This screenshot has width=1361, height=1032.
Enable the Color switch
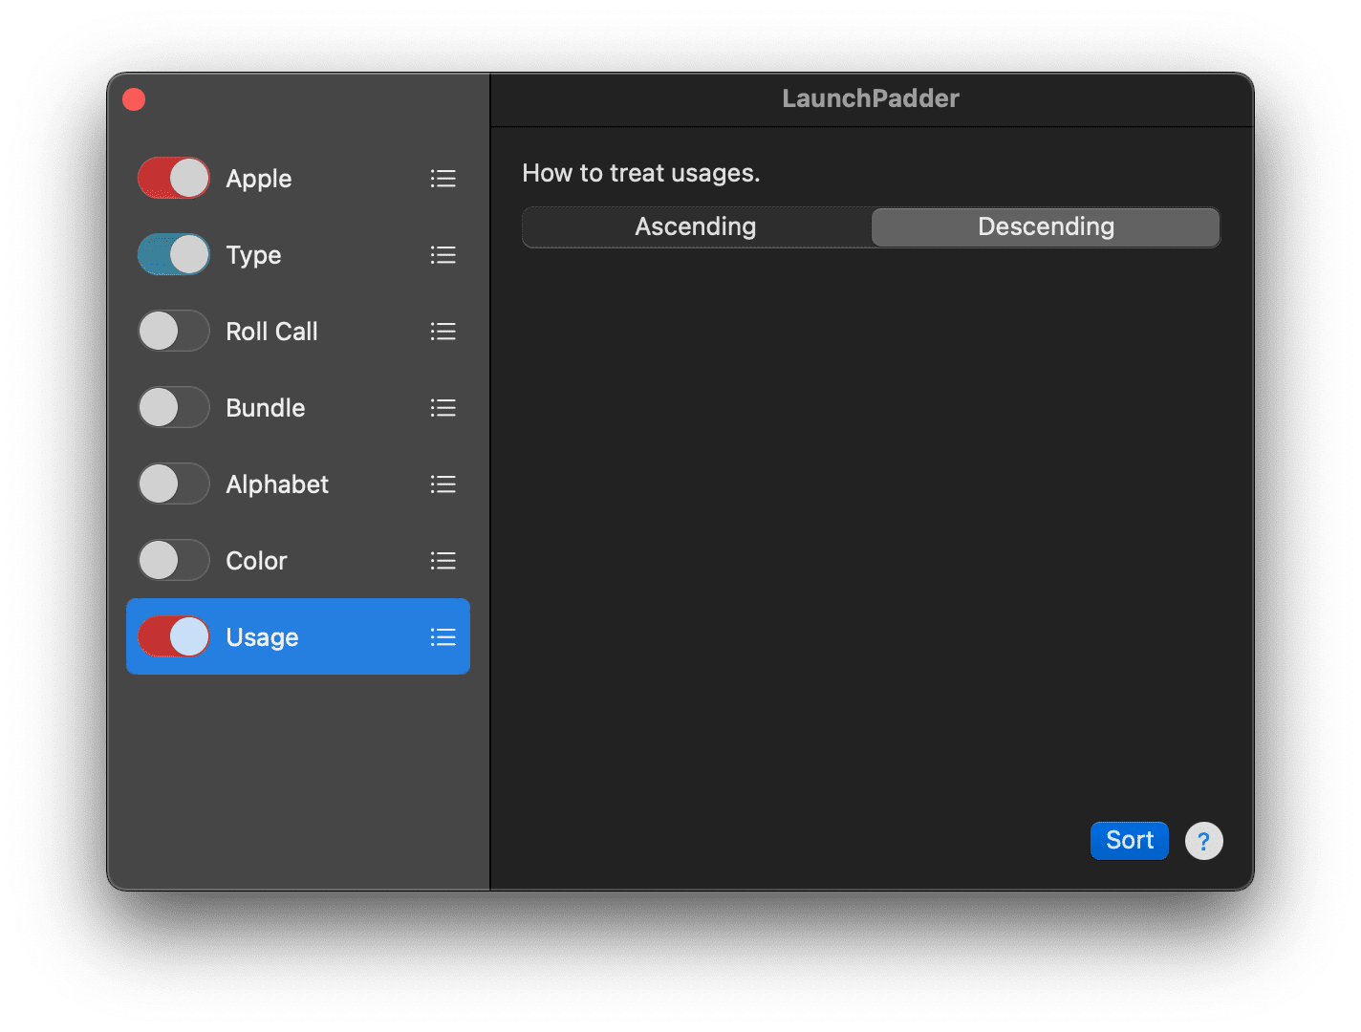(174, 560)
